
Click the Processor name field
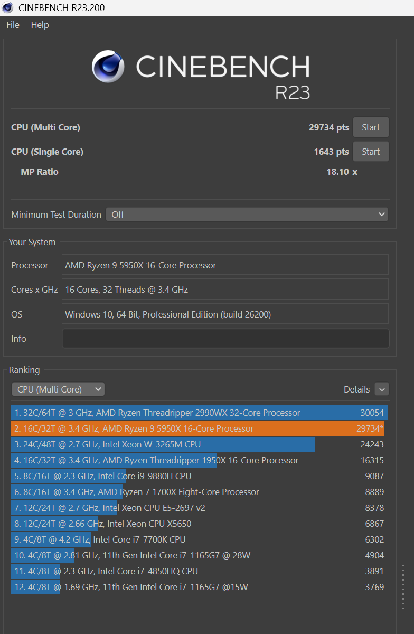click(x=225, y=265)
